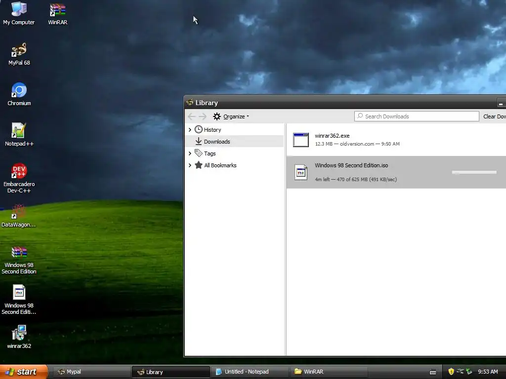The width and height of the screenshot is (506, 379).
Task: Click the 9:53 AM system clock
Action: (488, 372)
